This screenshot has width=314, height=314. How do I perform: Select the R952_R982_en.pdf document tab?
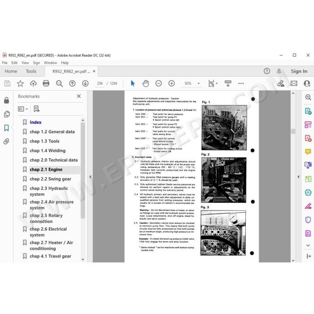click(71, 71)
